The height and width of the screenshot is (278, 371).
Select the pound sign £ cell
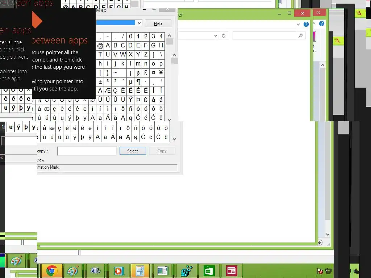146,72
